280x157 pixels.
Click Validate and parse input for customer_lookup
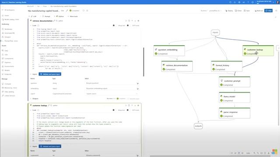coord(50,147)
